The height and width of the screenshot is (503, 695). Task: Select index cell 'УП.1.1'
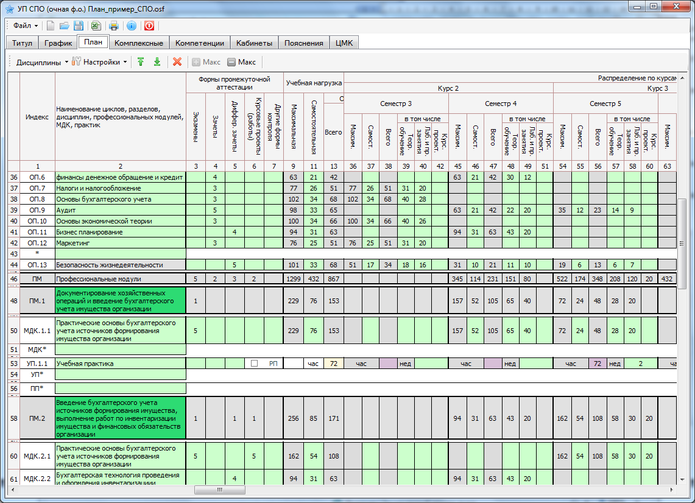tap(37, 364)
